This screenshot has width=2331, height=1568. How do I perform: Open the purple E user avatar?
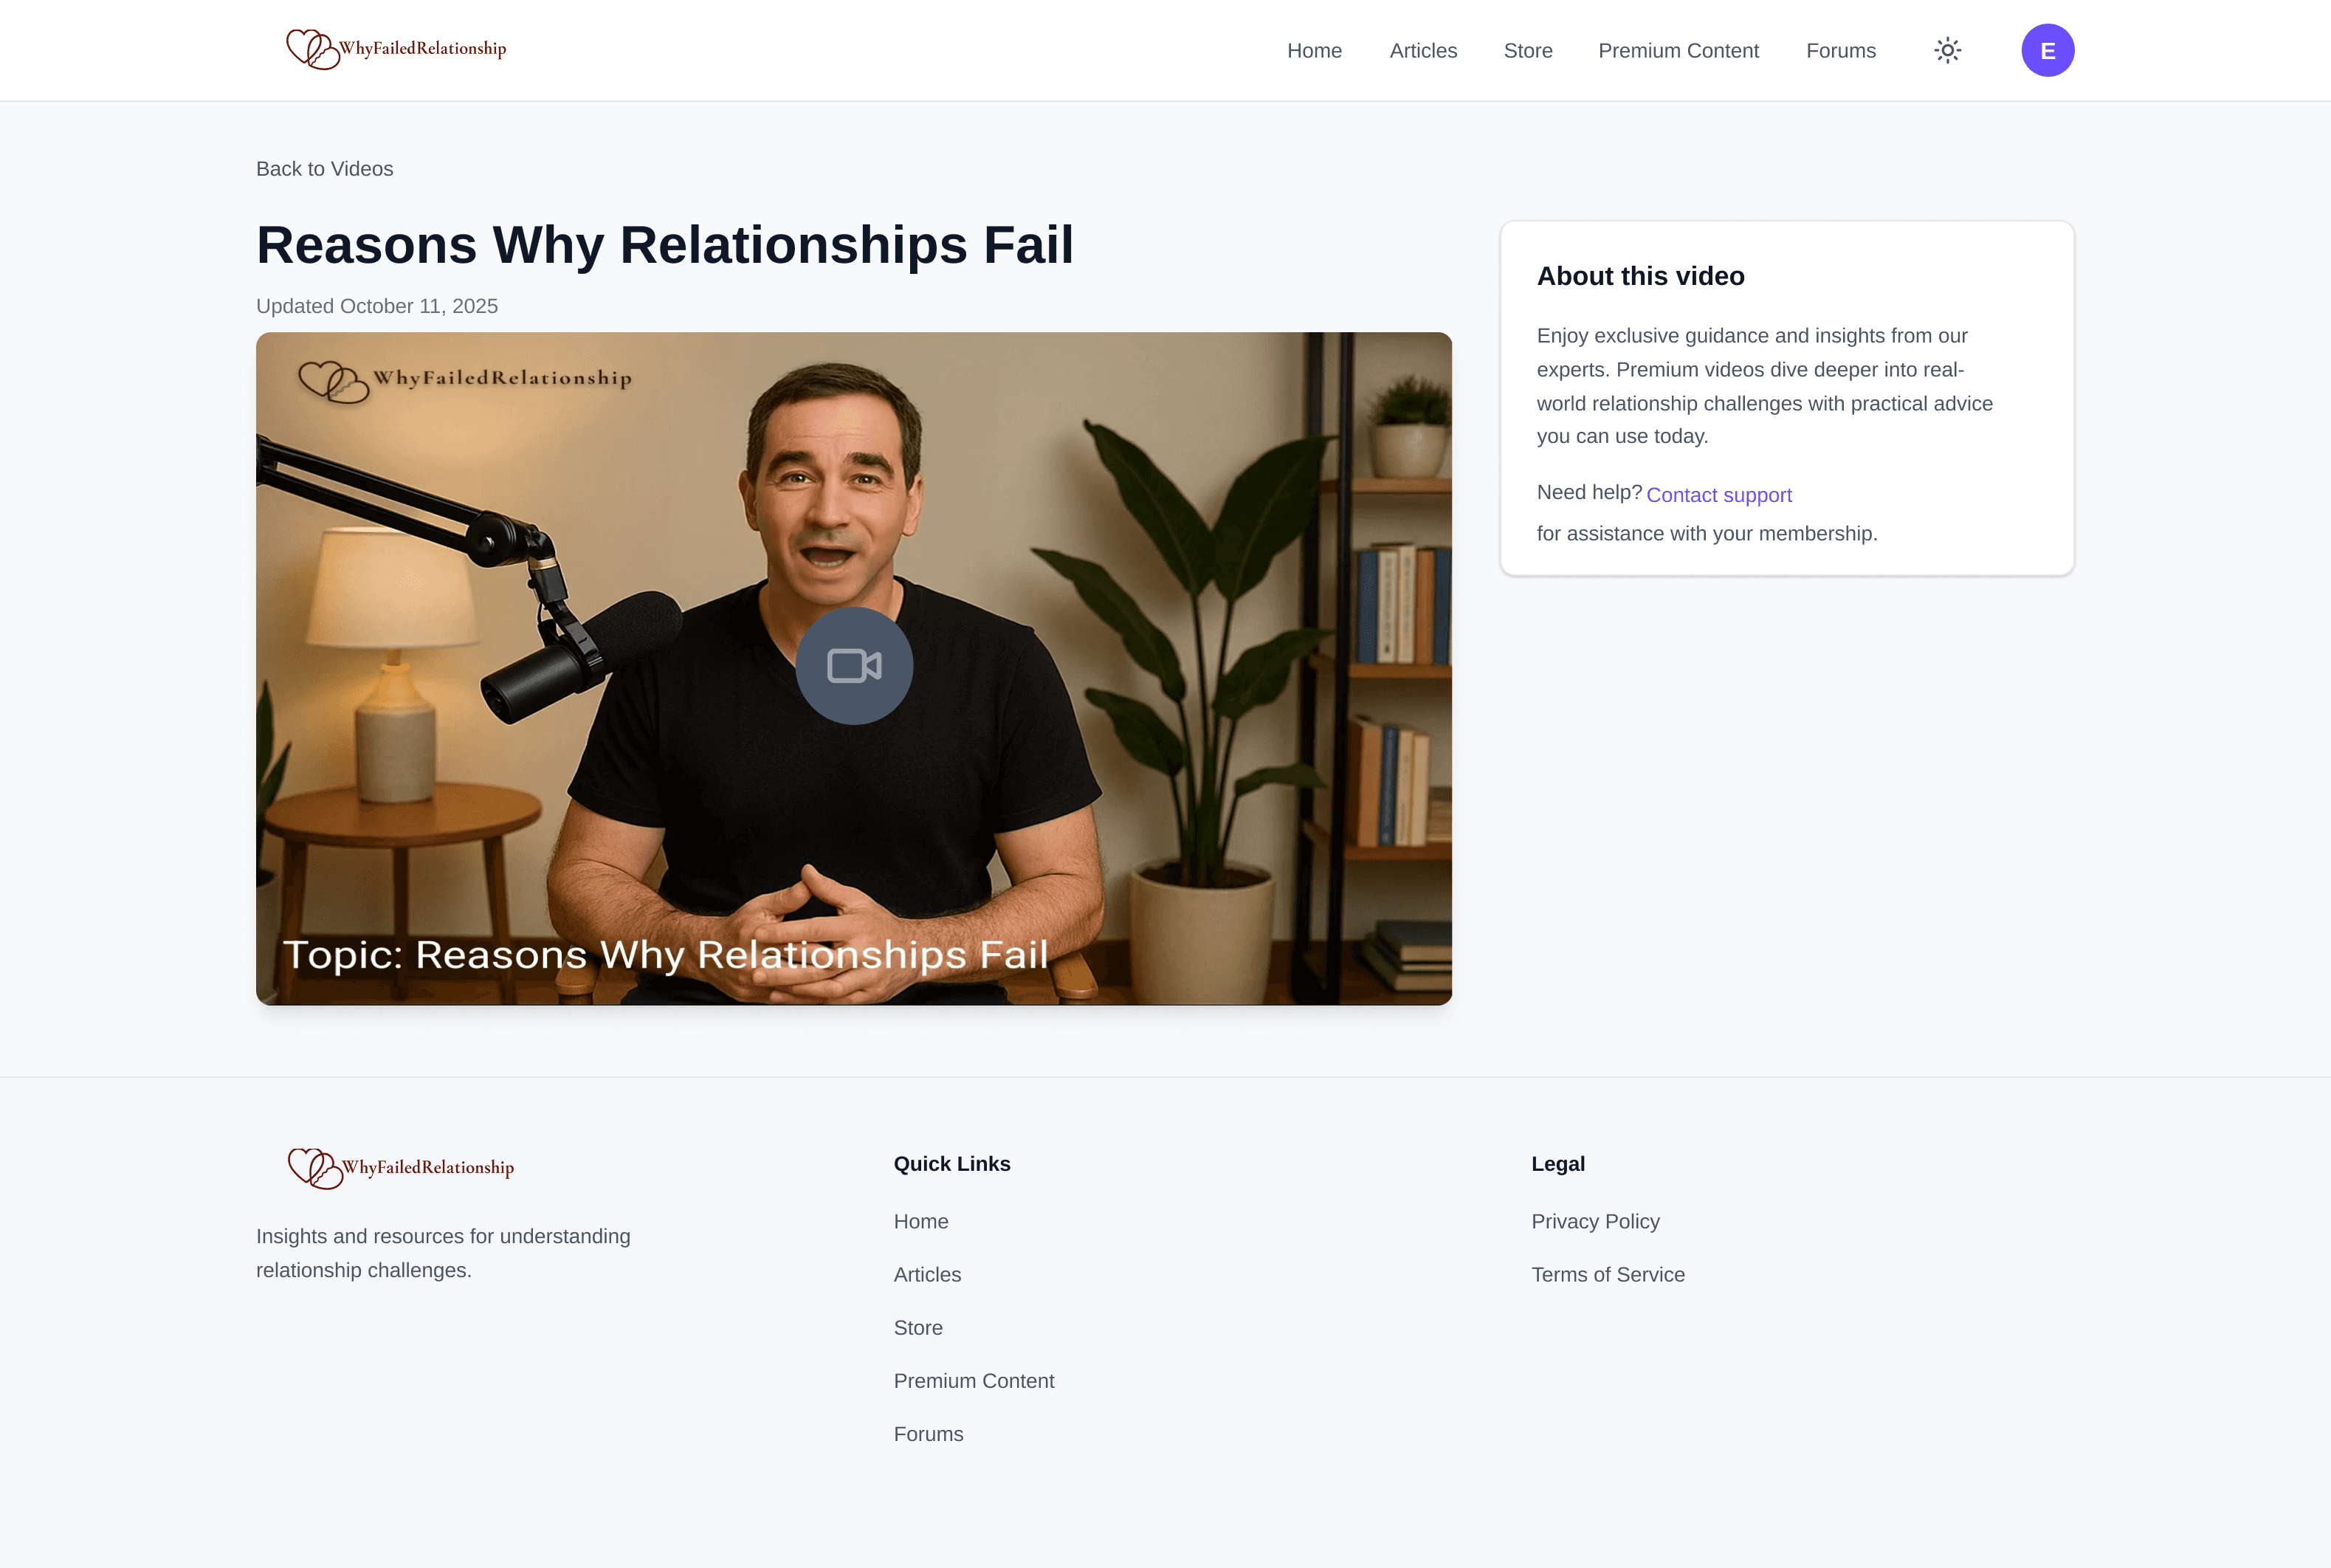tap(2047, 50)
